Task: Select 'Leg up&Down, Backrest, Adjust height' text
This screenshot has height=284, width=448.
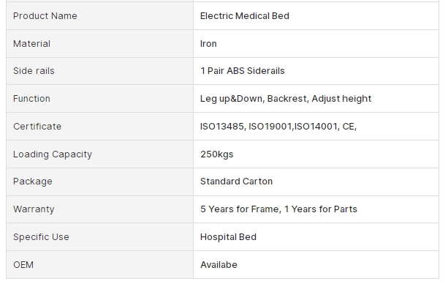Action: click(x=286, y=99)
